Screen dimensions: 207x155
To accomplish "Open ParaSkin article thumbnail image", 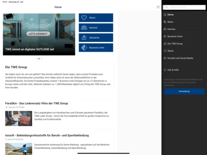I will (x=19, y=119).
